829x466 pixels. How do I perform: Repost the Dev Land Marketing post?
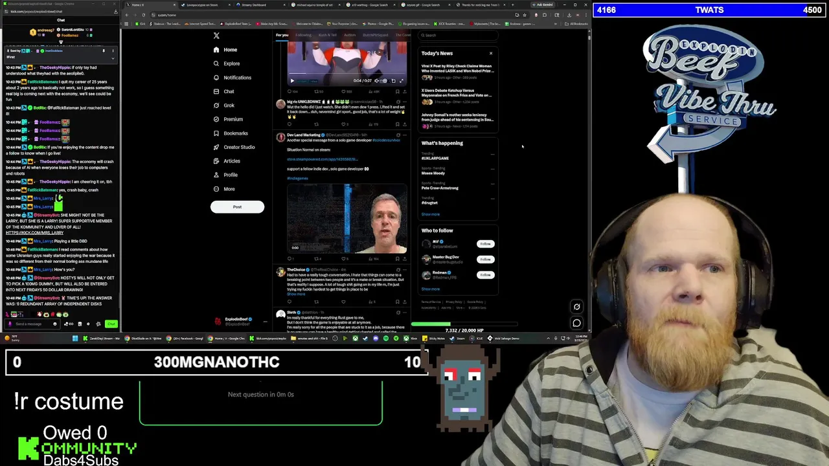coord(317,259)
